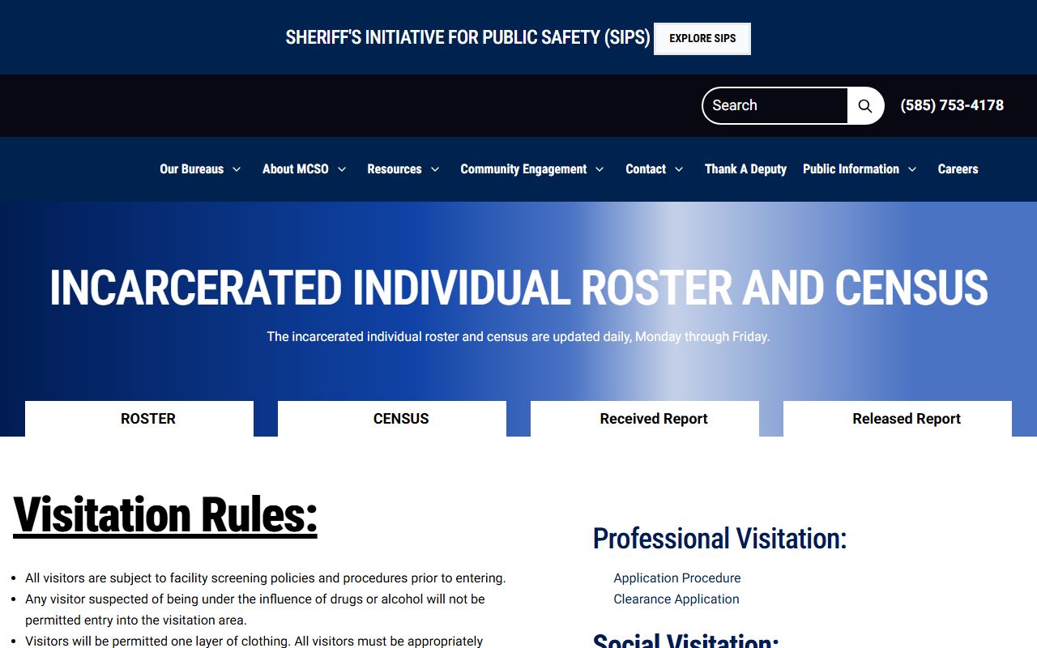Screen dimensions: 1037x648
Task: Open the Received Report tab
Action: pyautogui.click(x=645, y=419)
